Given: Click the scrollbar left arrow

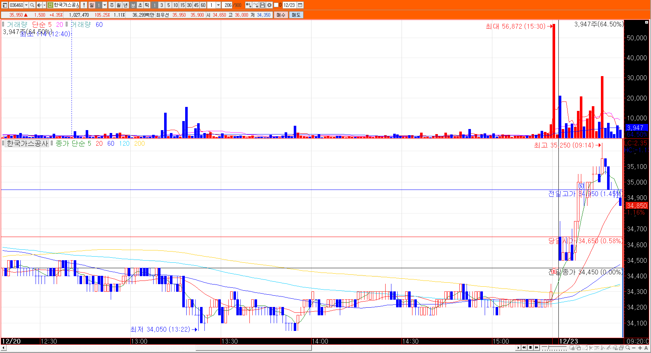Looking at the screenshot, I should coord(4,348).
